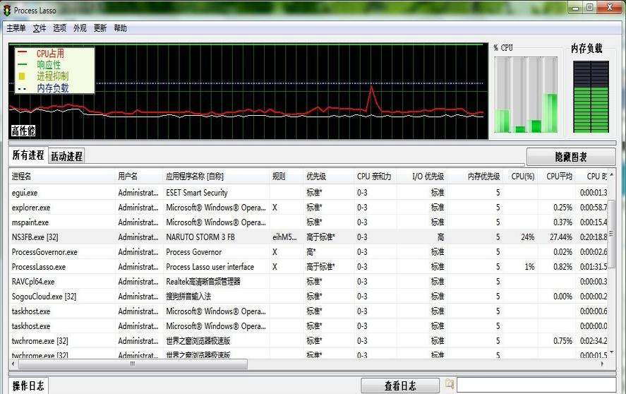Viewport: 626px width, 394px height.
Task: Open the 帮助 menu
Action: 121,28
